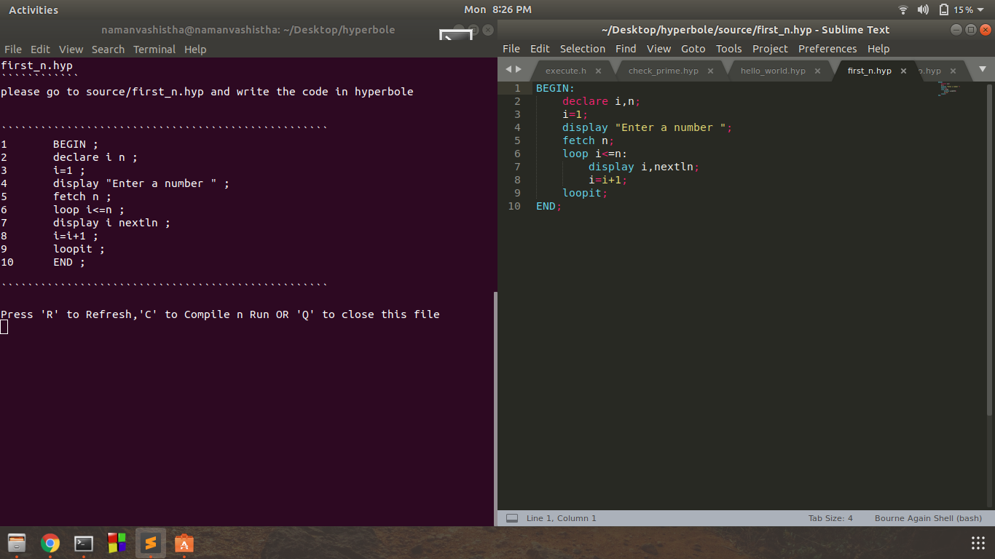This screenshot has width=995, height=559.
Task: Click the terminal cursor prompt box
Action: pyautogui.click(x=4, y=327)
